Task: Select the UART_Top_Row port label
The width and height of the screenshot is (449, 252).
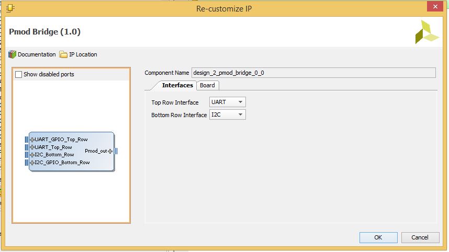Action: (x=53, y=147)
